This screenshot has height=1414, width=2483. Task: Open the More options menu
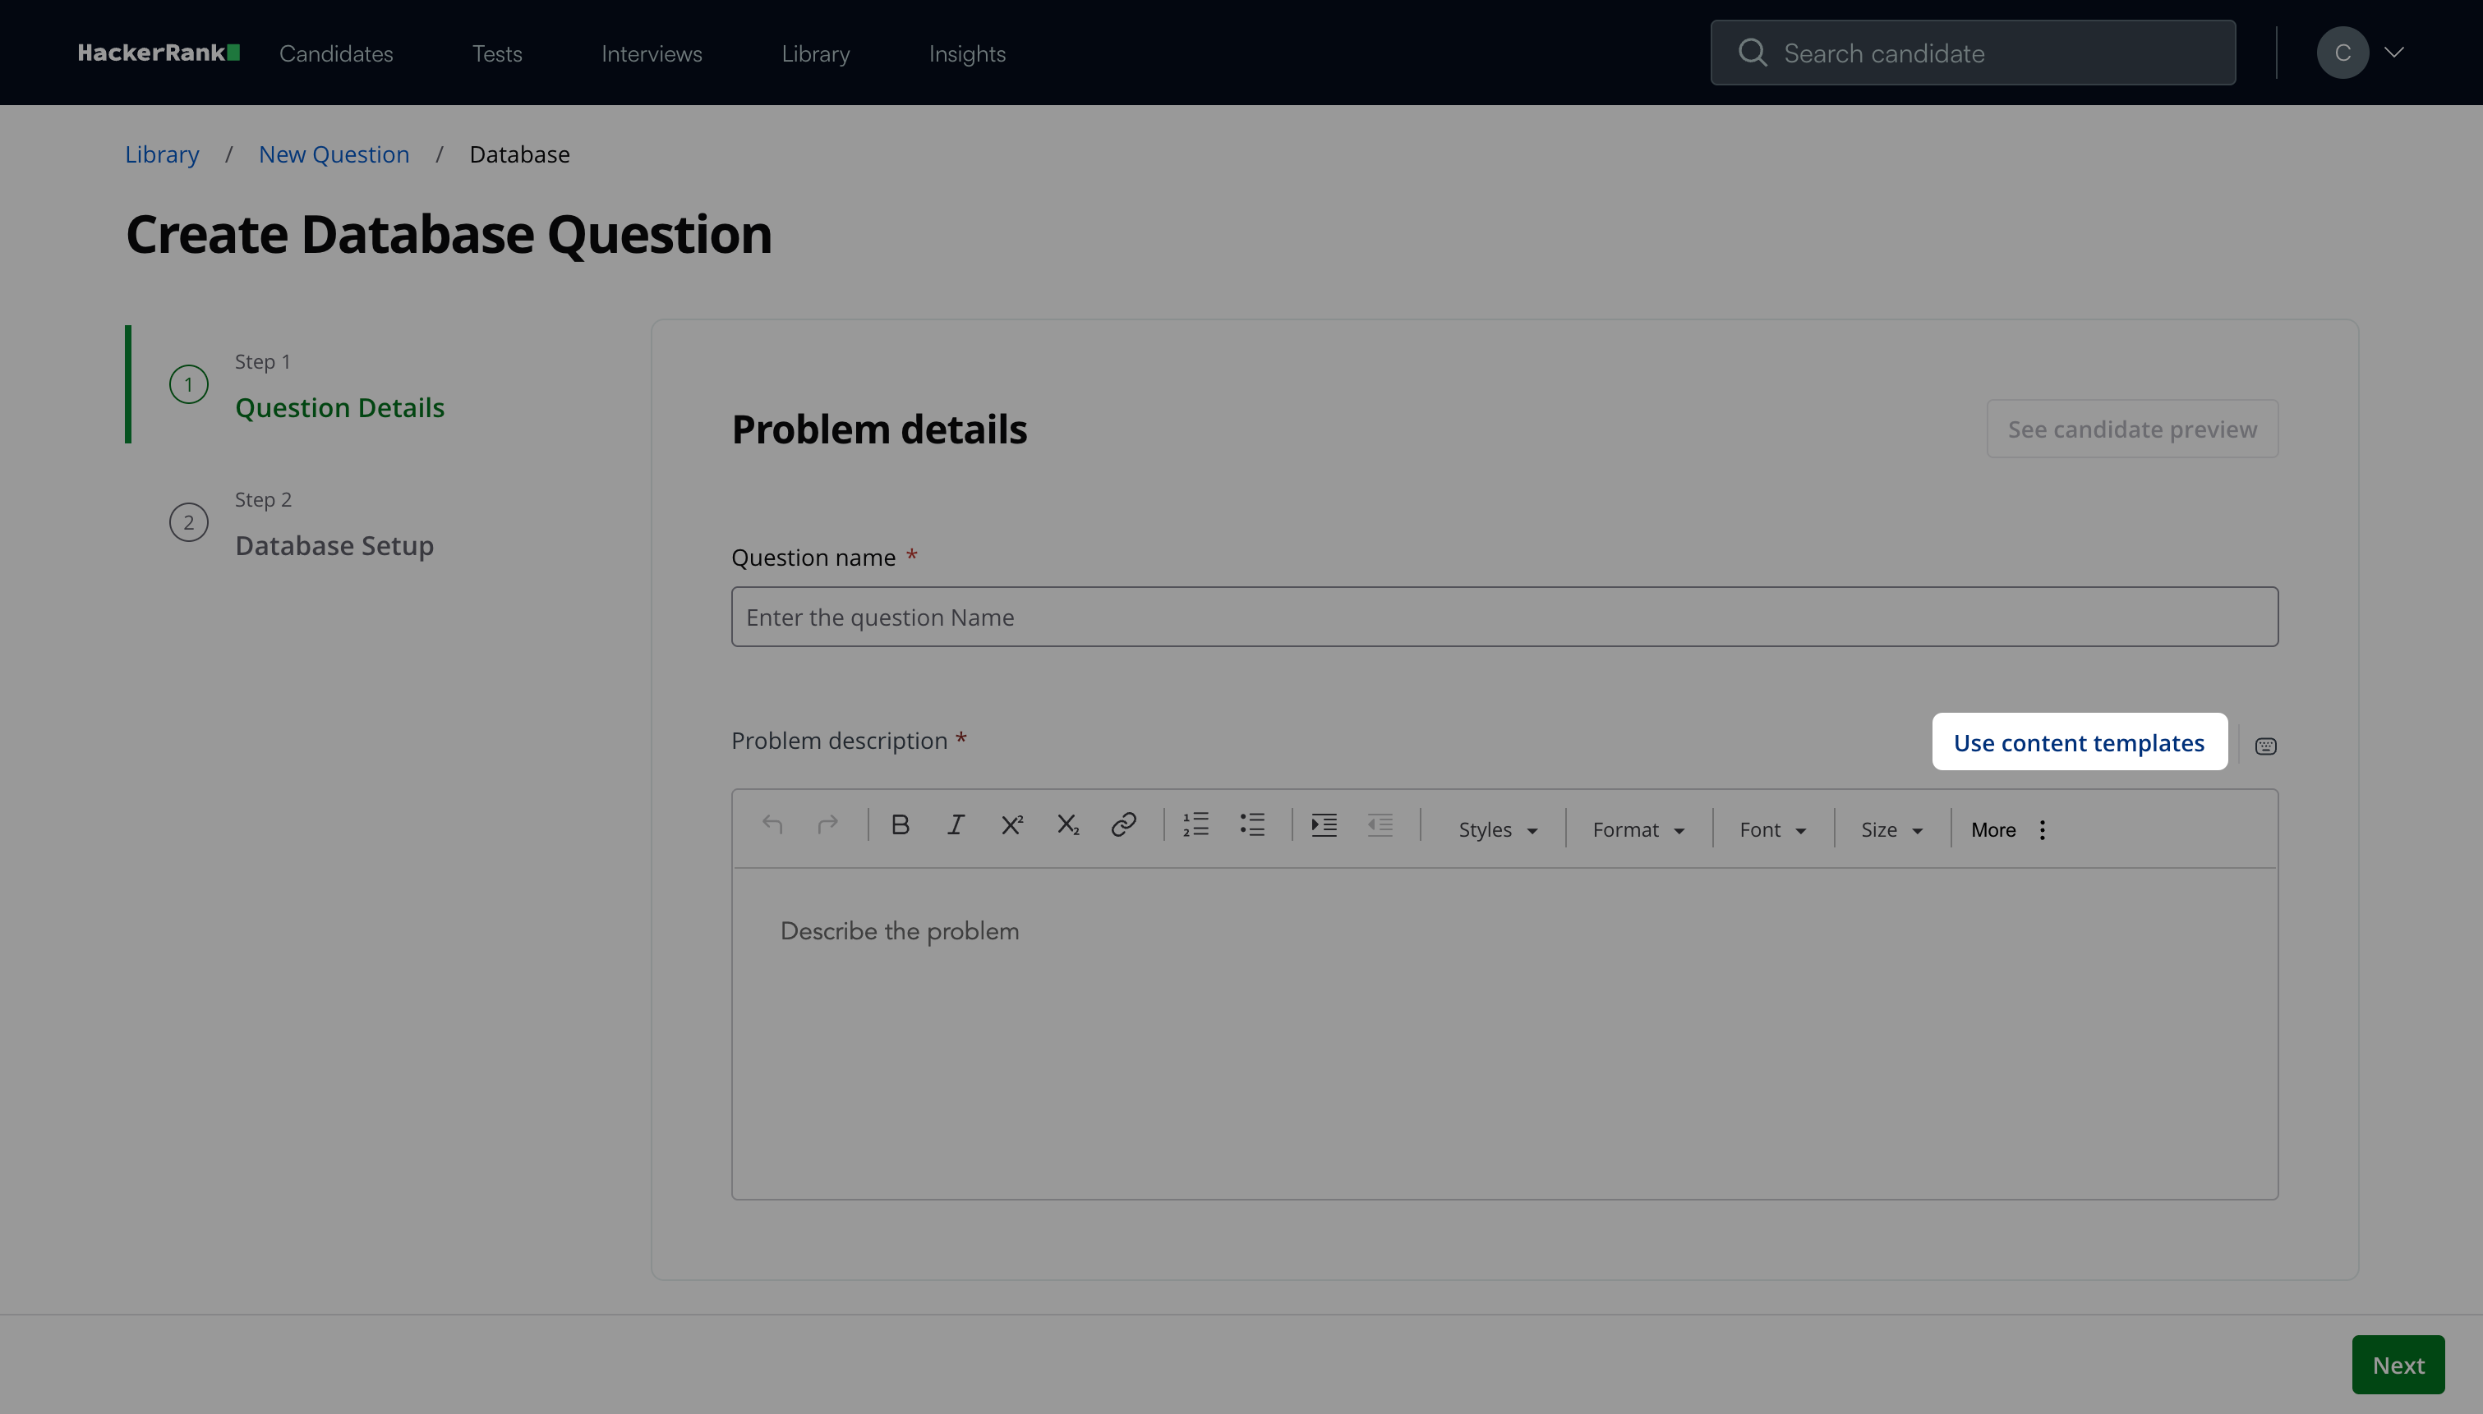click(x=2009, y=830)
